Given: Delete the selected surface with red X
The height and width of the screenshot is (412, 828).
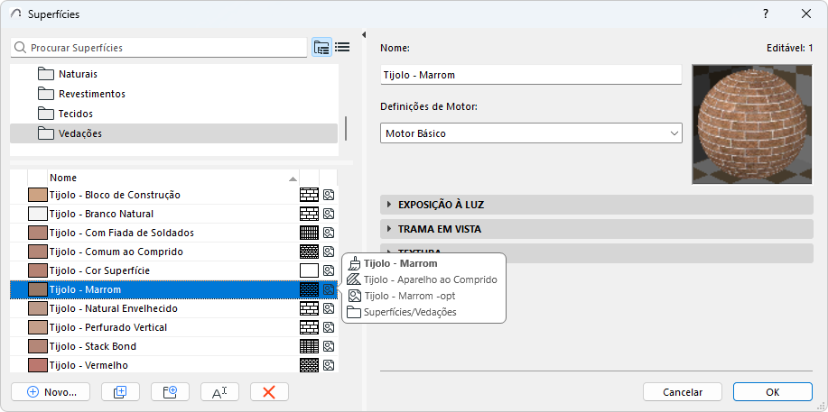Looking at the screenshot, I should (269, 392).
